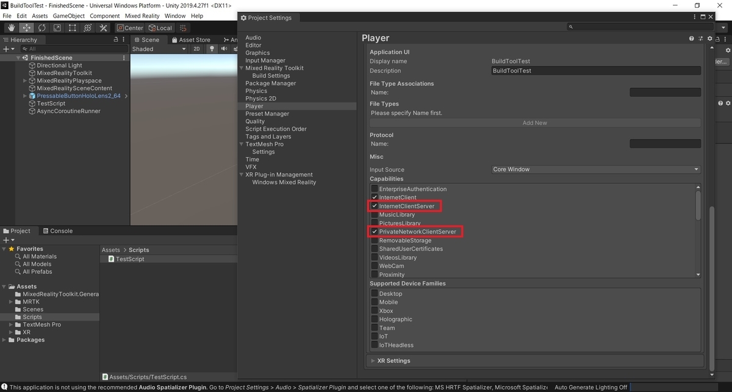Open custom editor tools icon

103,27
